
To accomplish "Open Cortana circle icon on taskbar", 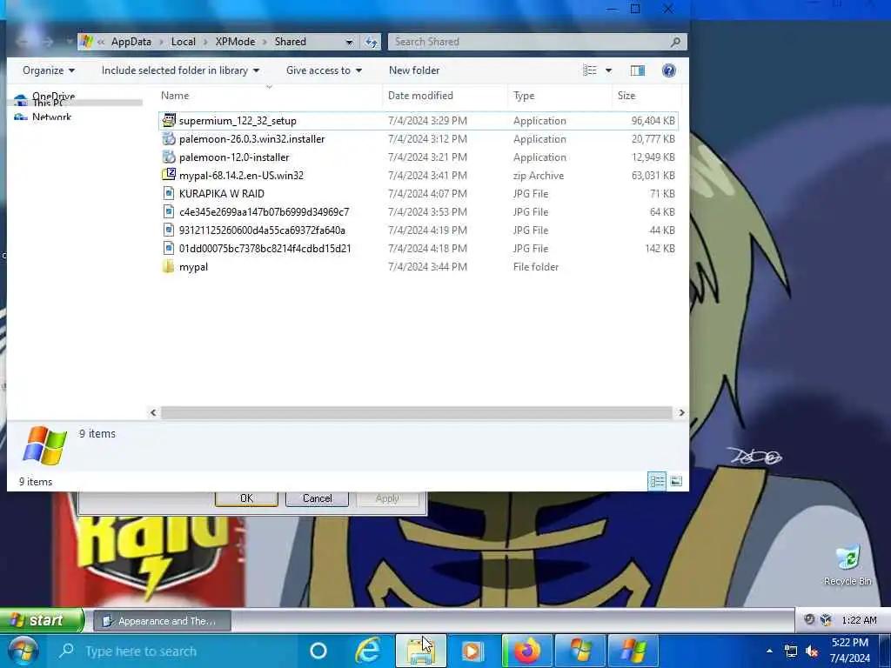I will tap(318, 651).
